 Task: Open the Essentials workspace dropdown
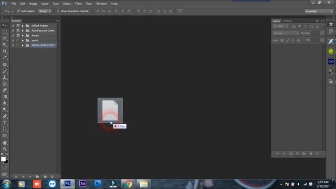(319, 11)
